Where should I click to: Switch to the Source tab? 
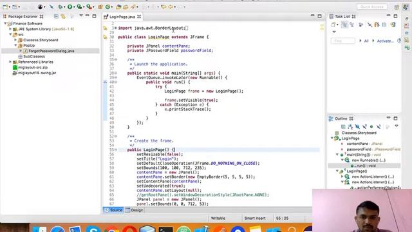click(113, 210)
